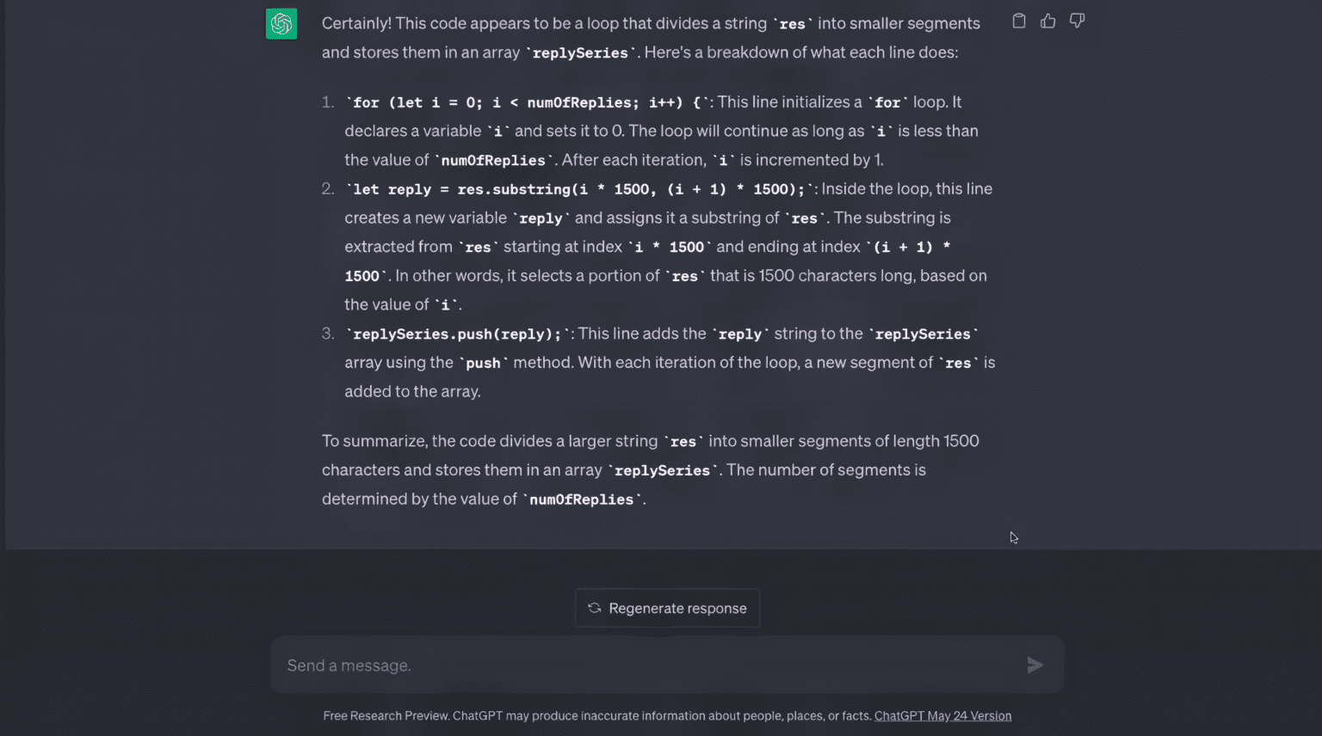Click the green ChatGPT avatar logo
1322x736 pixels.
click(x=281, y=24)
